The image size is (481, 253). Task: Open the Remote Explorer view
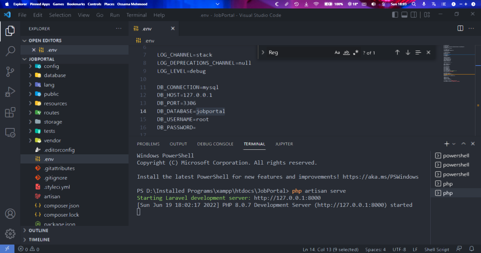click(10, 132)
